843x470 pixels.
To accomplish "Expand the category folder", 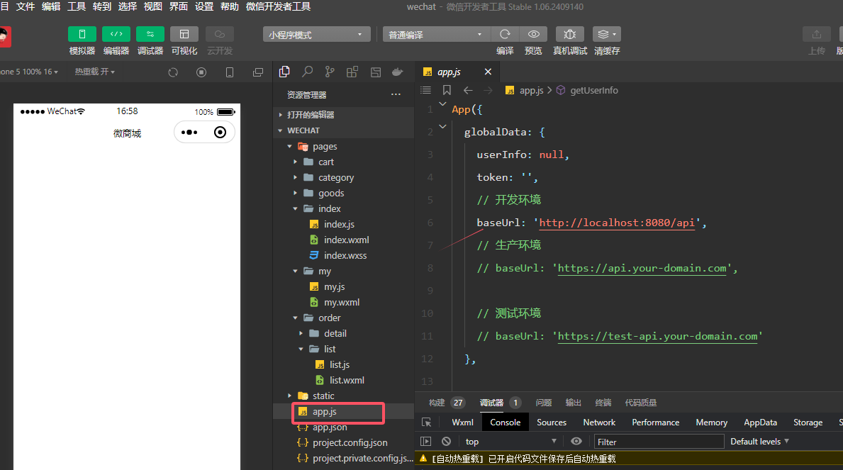I will 344,177.
